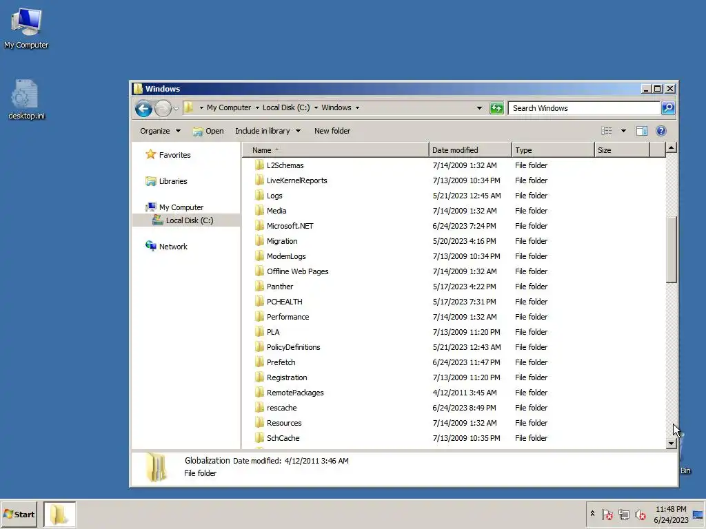The height and width of the screenshot is (529, 706).
Task: Click muted volume tray icon
Action: (640, 514)
